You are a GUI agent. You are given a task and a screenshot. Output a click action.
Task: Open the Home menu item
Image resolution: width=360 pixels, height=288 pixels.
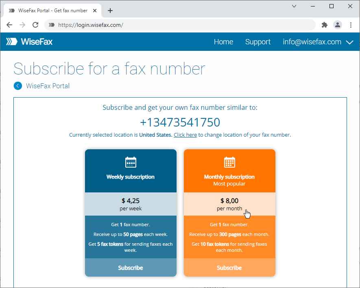[223, 42]
